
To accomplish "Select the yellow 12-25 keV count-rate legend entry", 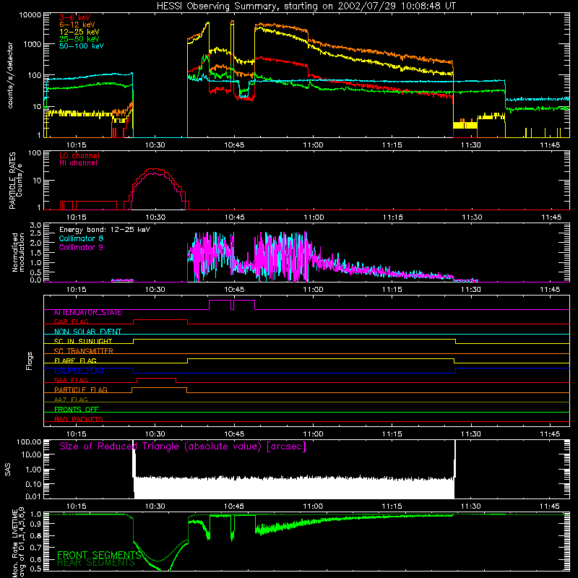I will pyautogui.click(x=79, y=32).
